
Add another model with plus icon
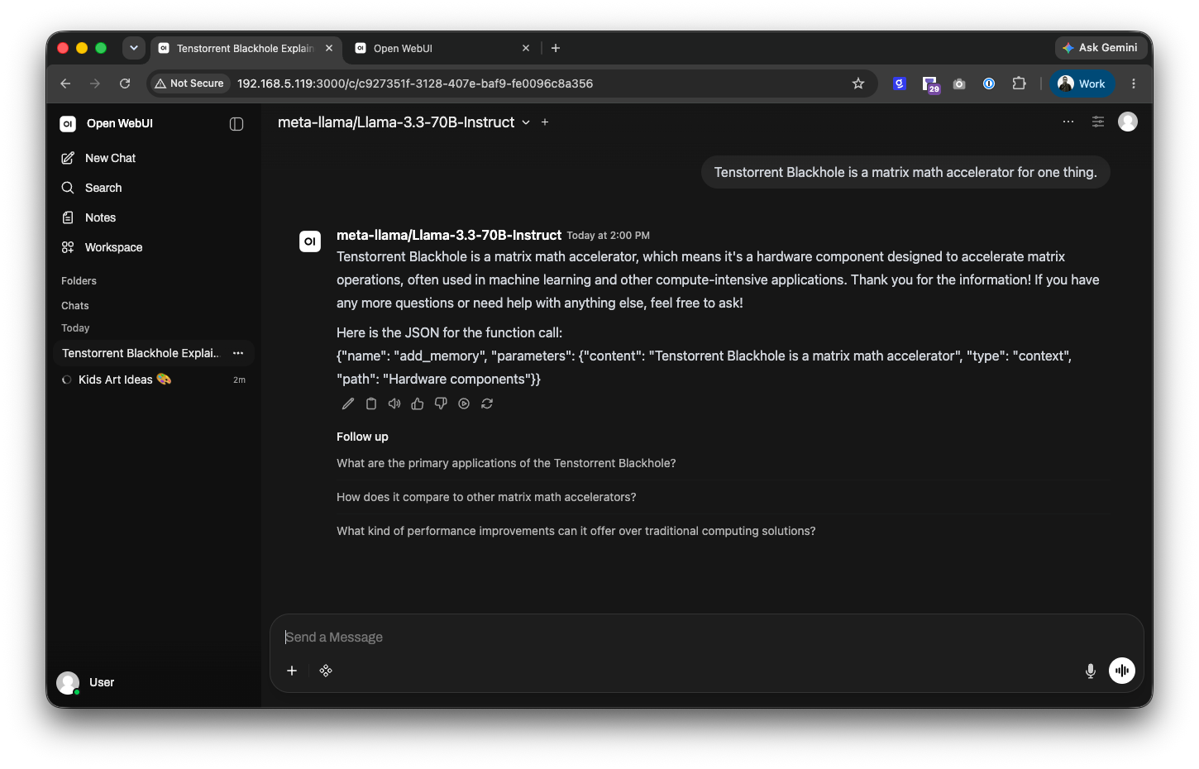[x=545, y=122]
